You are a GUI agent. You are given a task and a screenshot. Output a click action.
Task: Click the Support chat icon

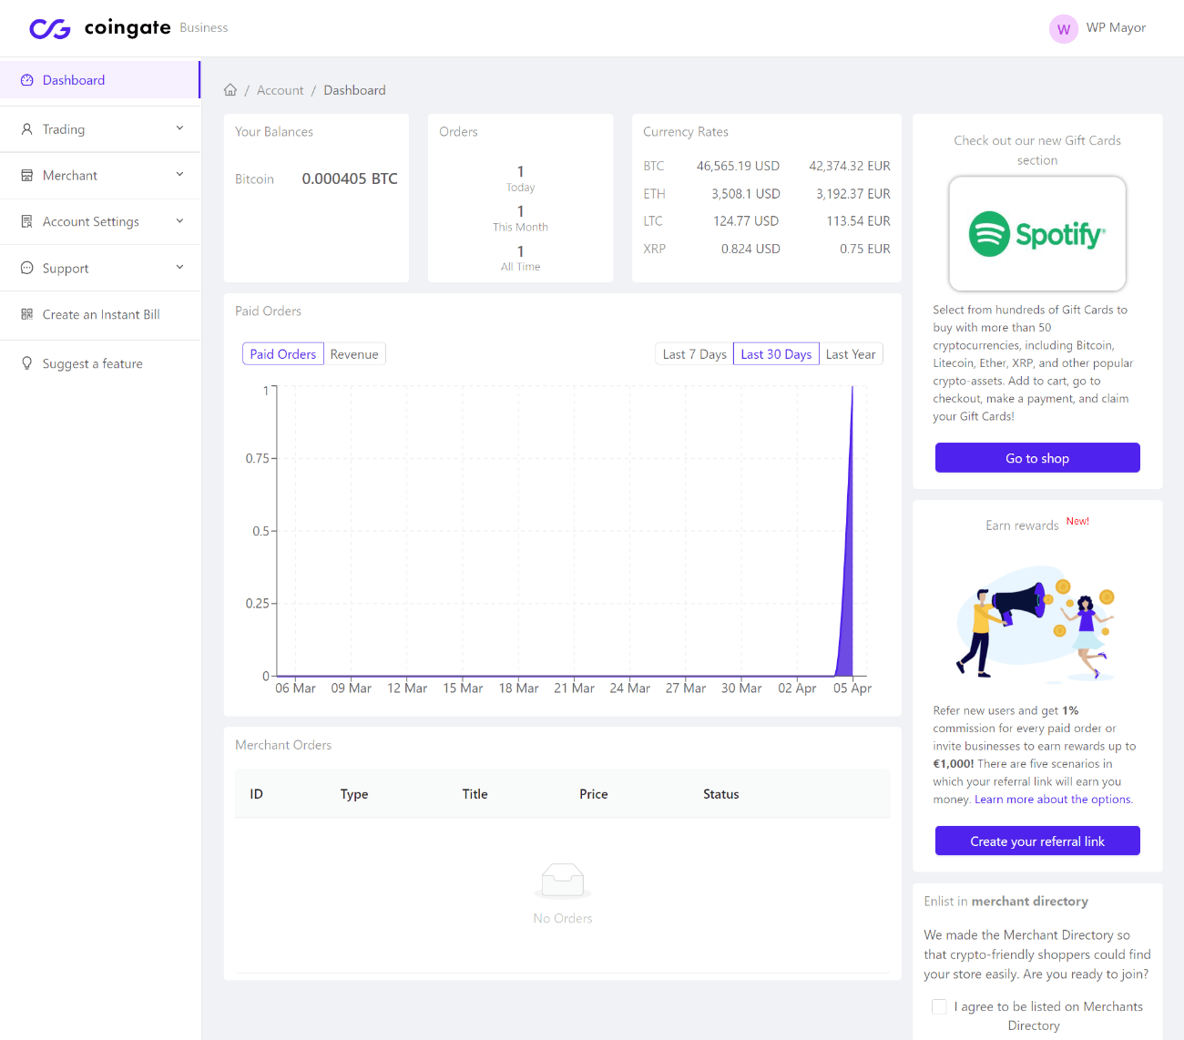tap(27, 268)
